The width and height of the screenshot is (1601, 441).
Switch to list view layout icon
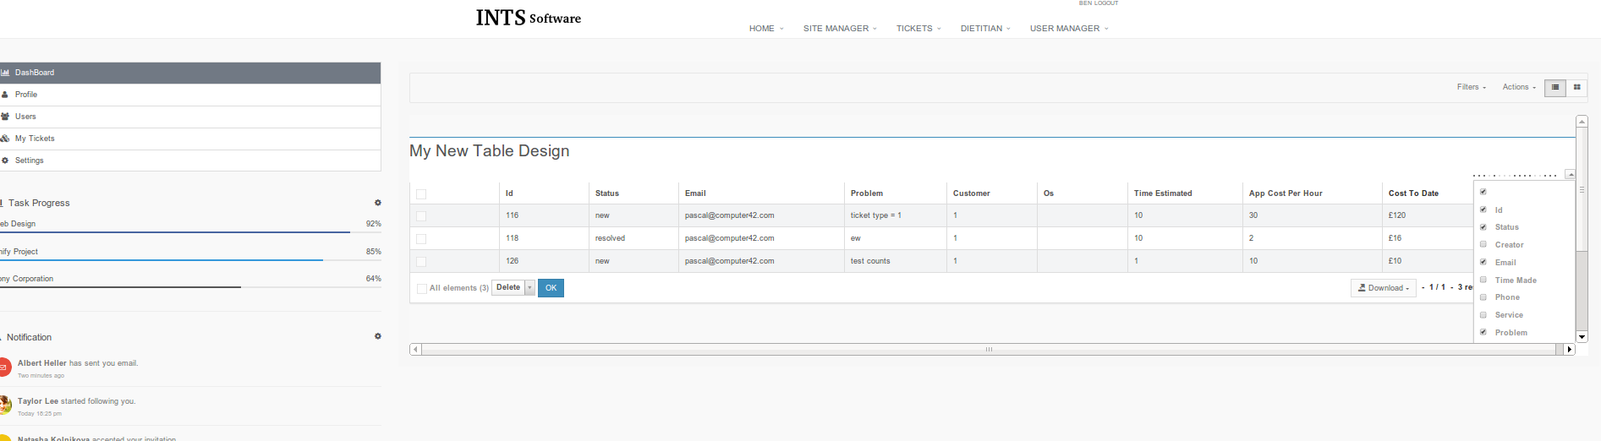click(x=1554, y=87)
